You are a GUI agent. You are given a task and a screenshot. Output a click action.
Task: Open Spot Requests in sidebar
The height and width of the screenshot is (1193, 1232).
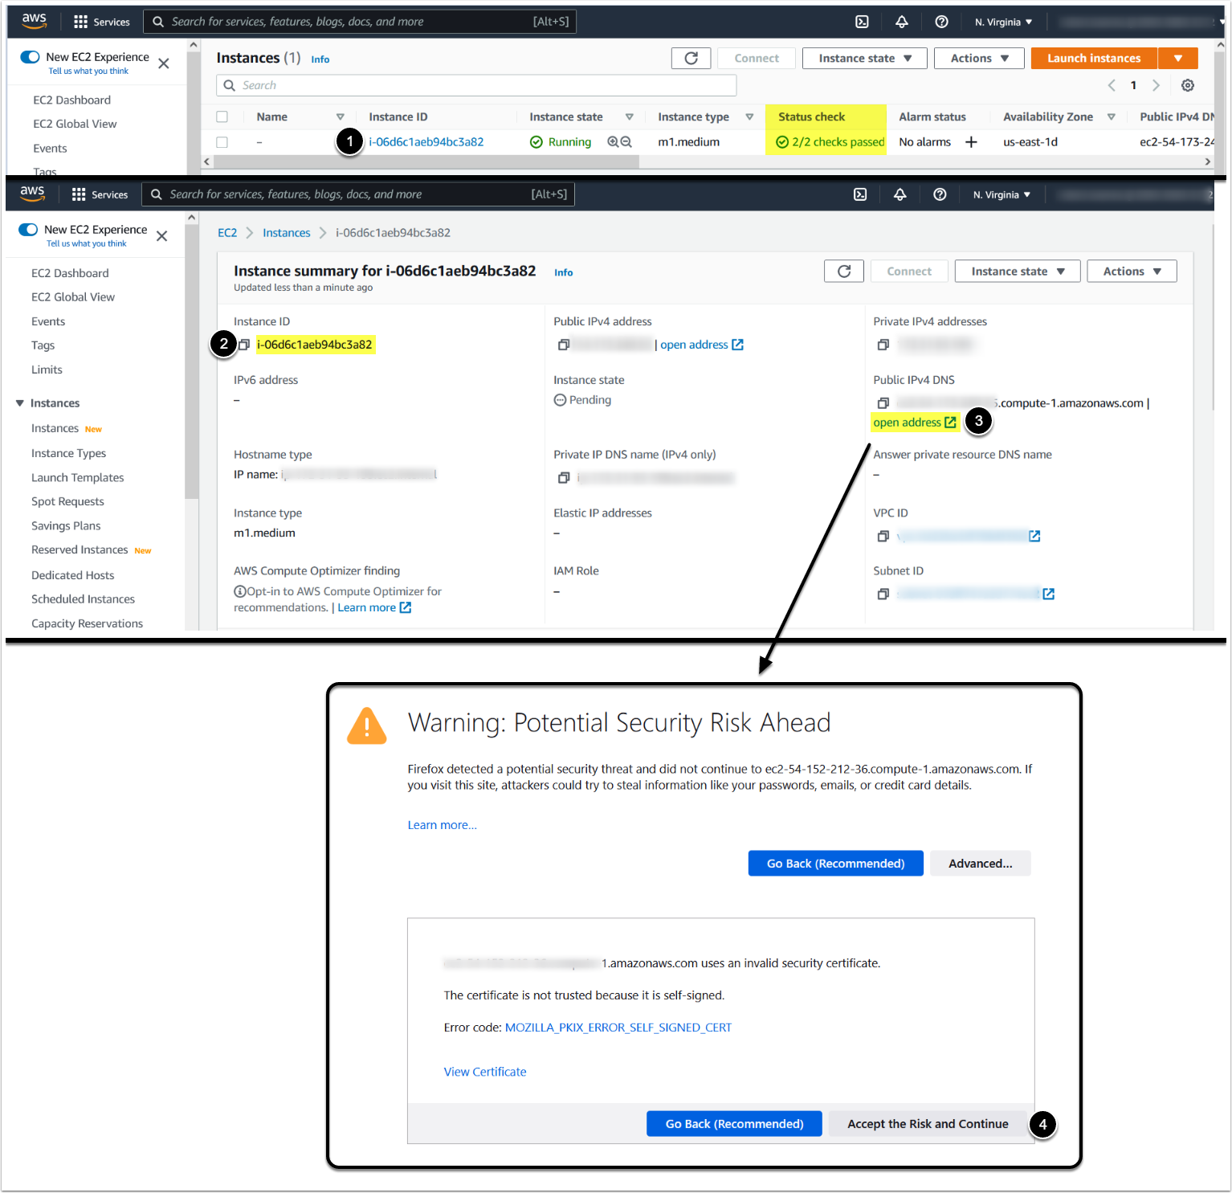[67, 501]
